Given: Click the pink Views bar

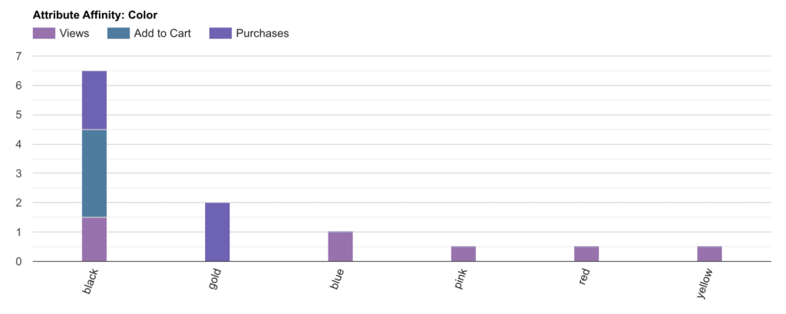Looking at the screenshot, I should click(464, 253).
